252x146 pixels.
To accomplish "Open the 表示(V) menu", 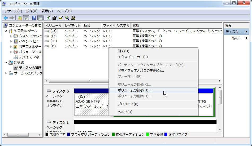I will 47,11.
